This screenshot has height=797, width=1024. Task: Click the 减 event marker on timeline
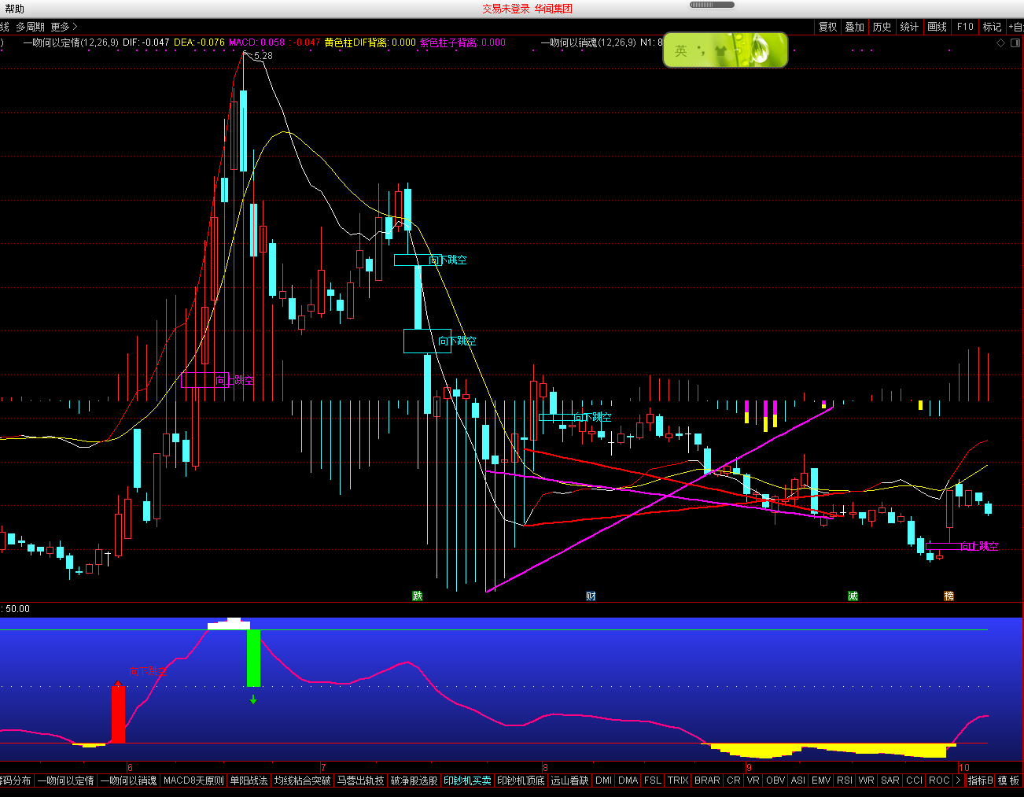[853, 596]
